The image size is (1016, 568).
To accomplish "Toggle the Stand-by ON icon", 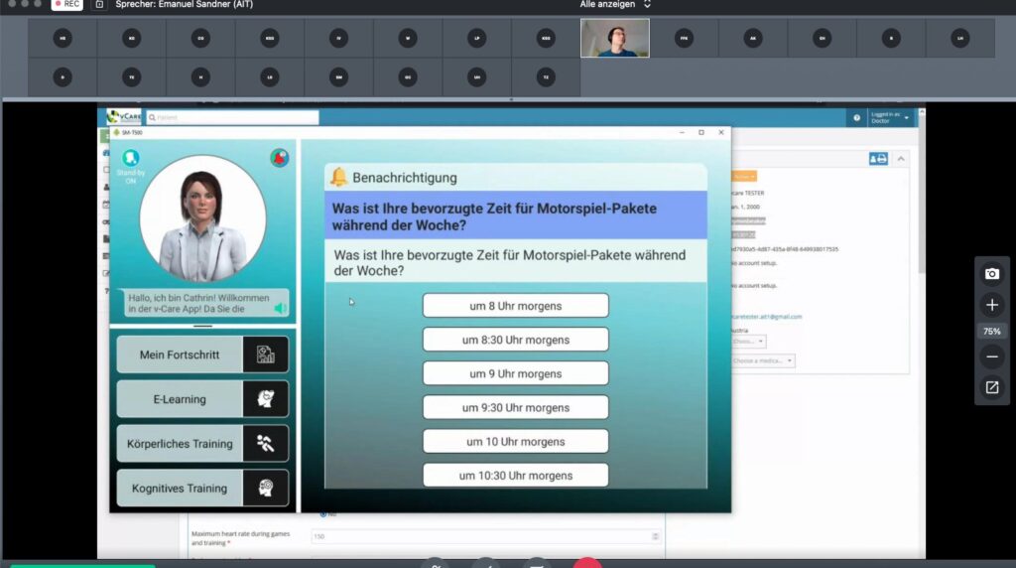I will [x=130, y=158].
